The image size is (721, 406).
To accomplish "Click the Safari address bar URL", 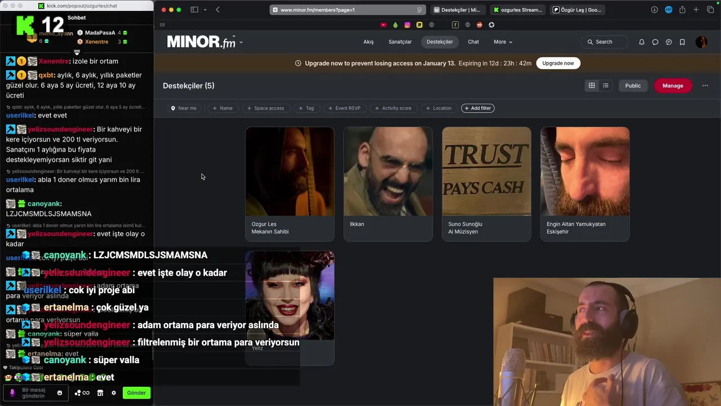I will 347,10.
